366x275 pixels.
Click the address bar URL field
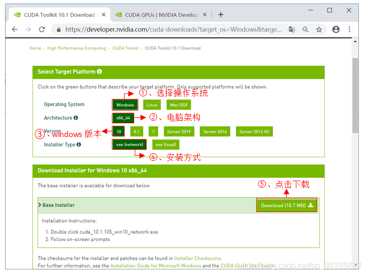(x=173, y=29)
